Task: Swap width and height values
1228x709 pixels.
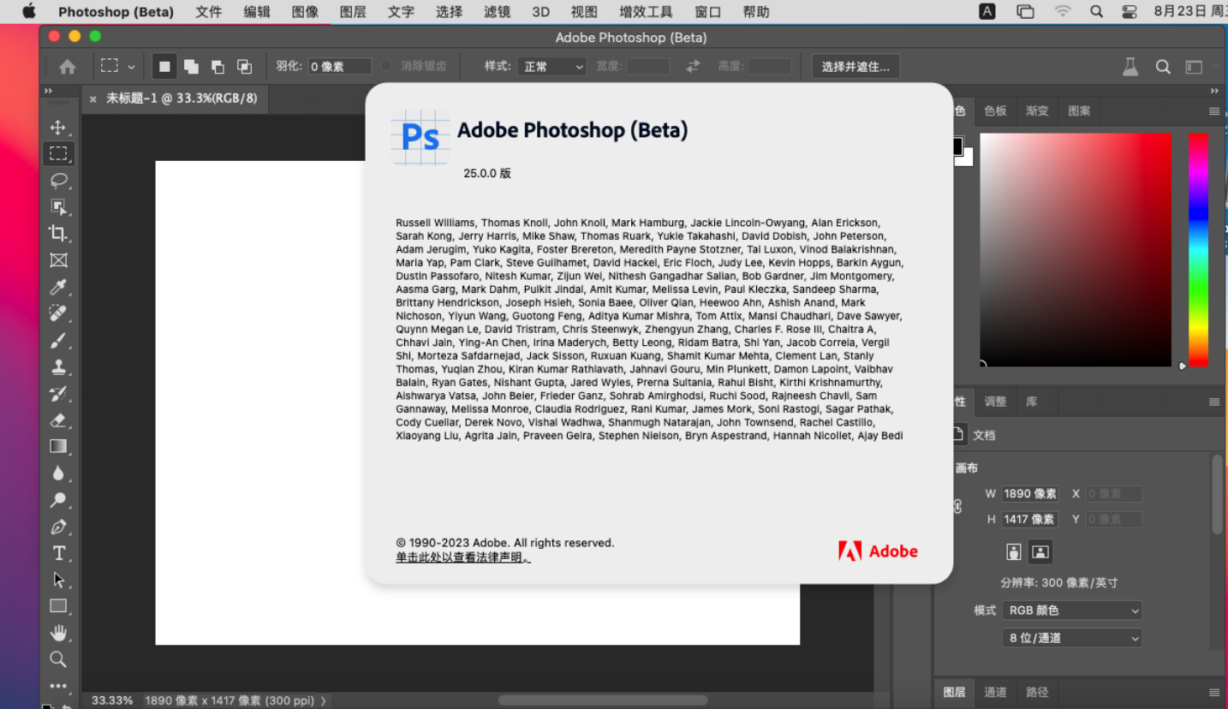Action: [693, 67]
